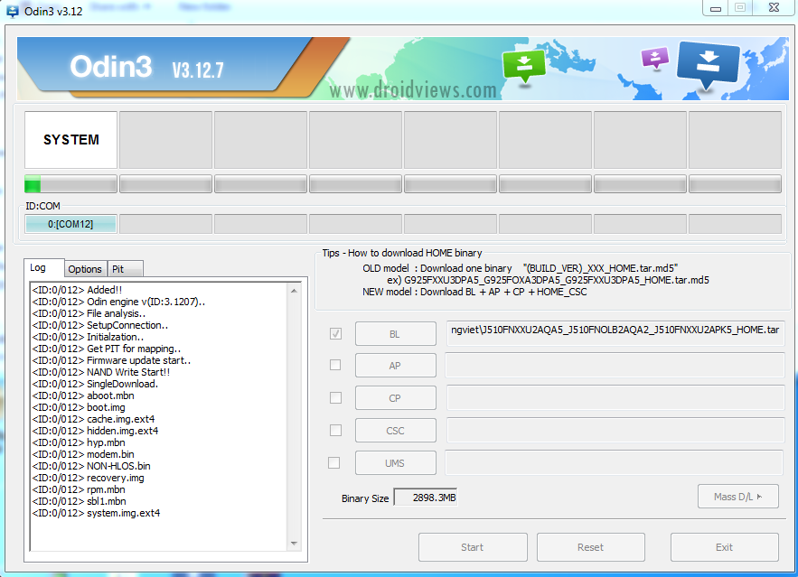Click the BL file path field

[x=615, y=333]
